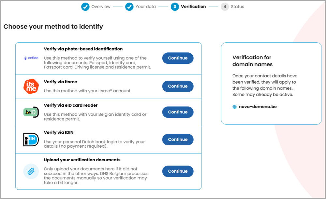Continue with IDIN verification

[x=178, y=139]
